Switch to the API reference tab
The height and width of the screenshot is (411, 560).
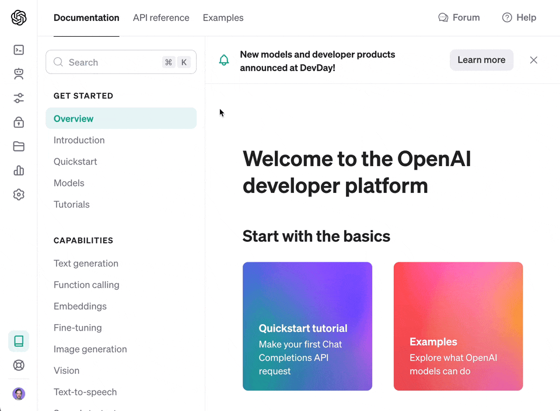pos(161,18)
